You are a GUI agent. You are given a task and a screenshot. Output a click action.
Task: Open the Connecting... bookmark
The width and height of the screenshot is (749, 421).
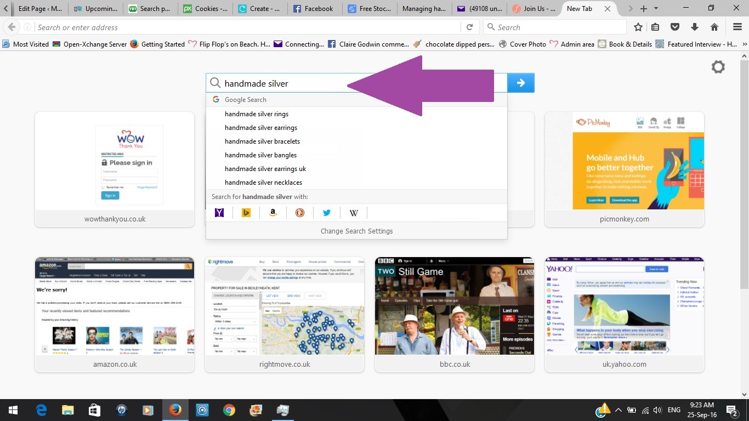pos(299,44)
